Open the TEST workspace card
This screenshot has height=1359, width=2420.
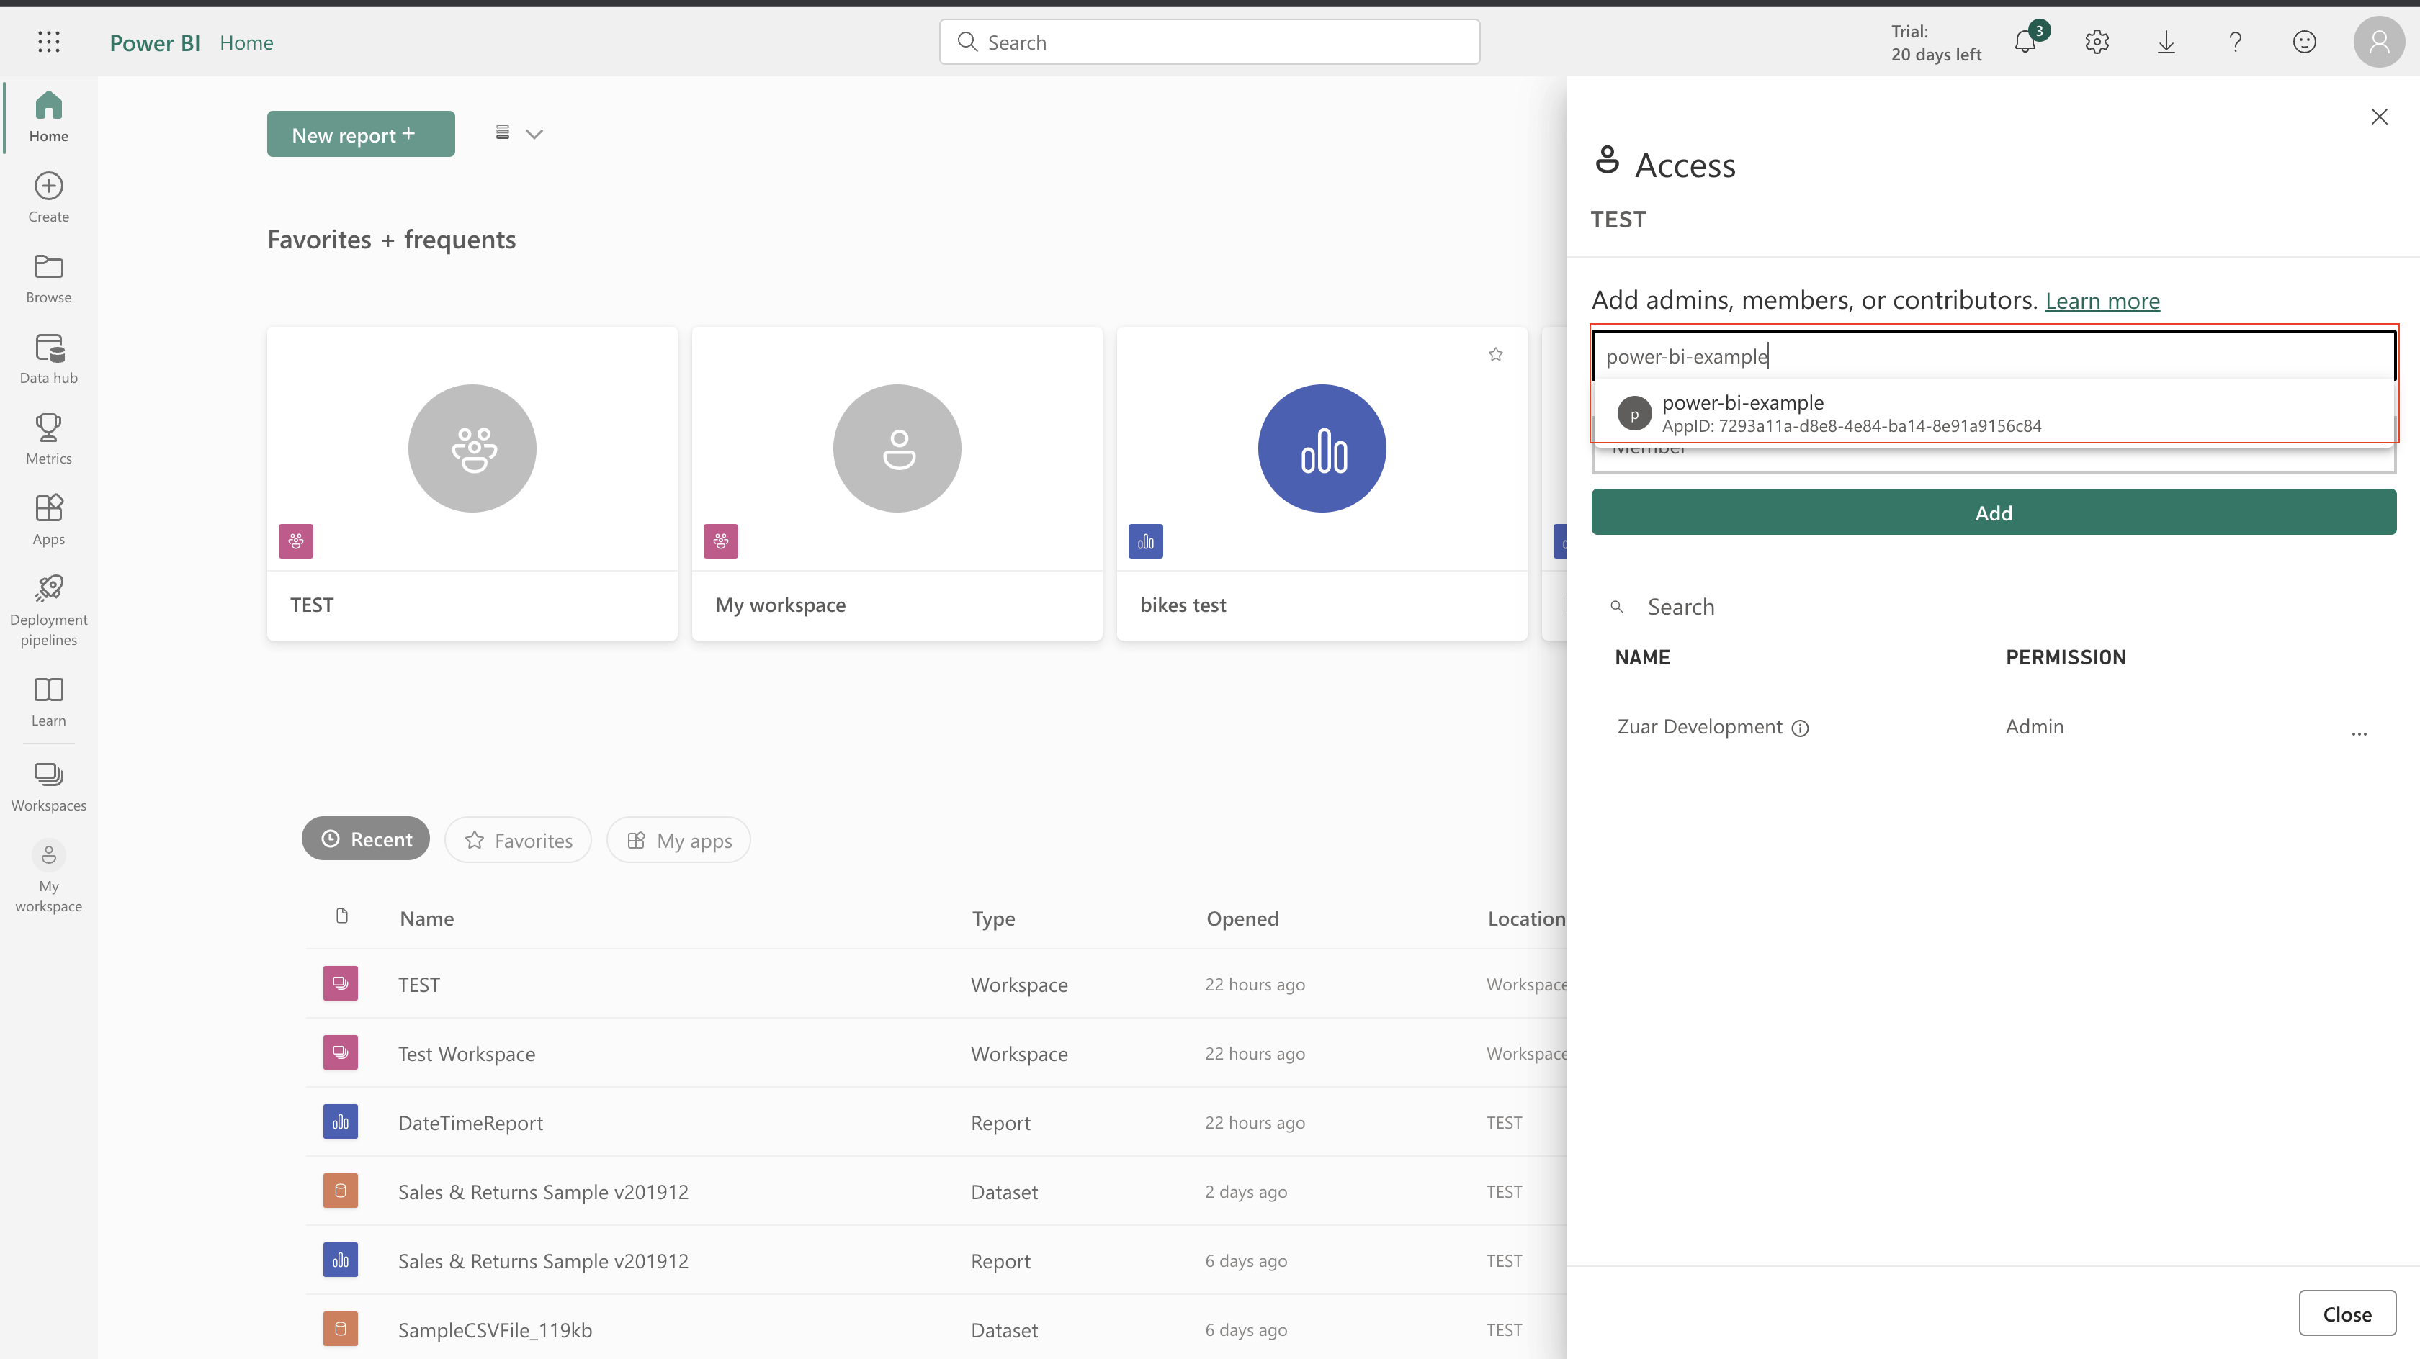(x=472, y=484)
